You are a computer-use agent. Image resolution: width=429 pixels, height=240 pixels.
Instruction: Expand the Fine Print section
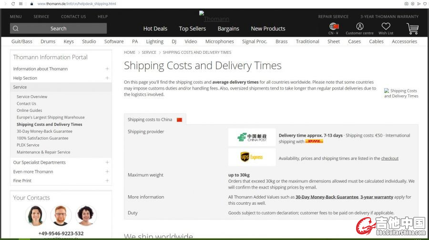pos(107,180)
